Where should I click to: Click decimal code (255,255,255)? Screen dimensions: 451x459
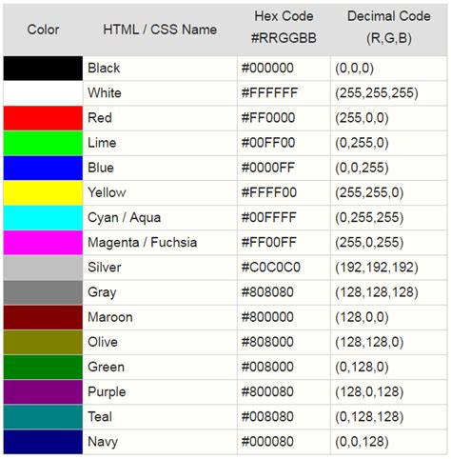(x=377, y=93)
